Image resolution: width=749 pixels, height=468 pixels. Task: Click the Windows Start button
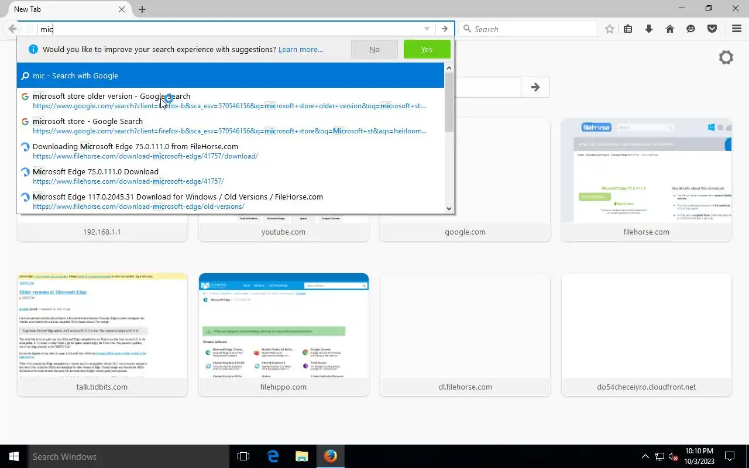(x=14, y=456)
